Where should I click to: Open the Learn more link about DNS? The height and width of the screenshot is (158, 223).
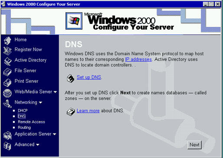click(x=88, y=111)
